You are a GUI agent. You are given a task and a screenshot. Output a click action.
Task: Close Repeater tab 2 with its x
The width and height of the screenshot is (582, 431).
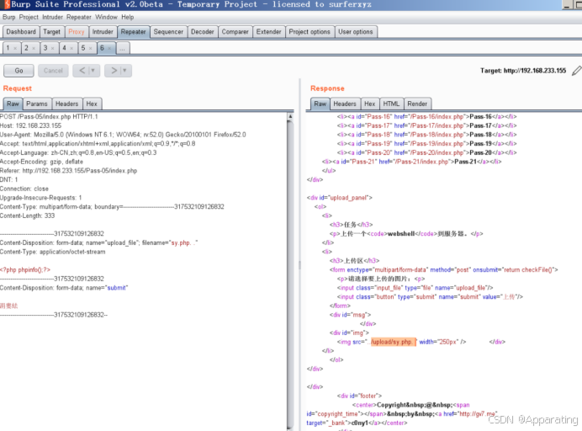(34, 48)
